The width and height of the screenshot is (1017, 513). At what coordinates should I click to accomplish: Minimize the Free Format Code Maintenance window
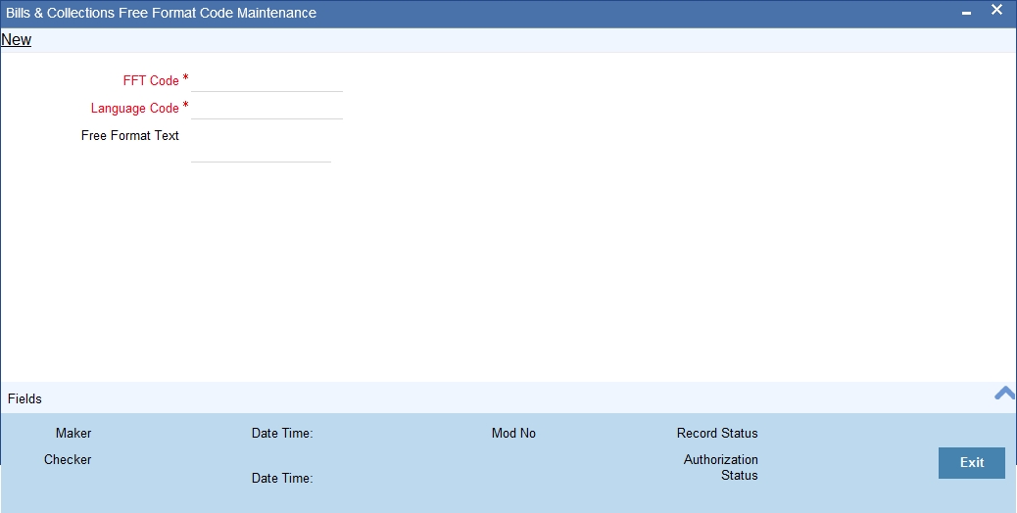[x=966, y=13]
